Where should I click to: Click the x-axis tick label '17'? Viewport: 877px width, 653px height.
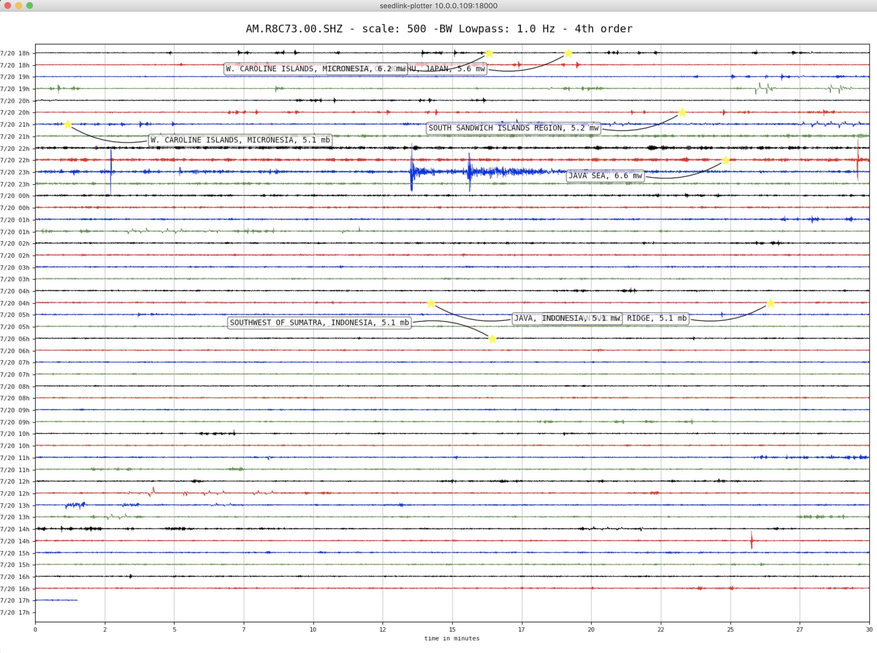click(x=521, y=629)
